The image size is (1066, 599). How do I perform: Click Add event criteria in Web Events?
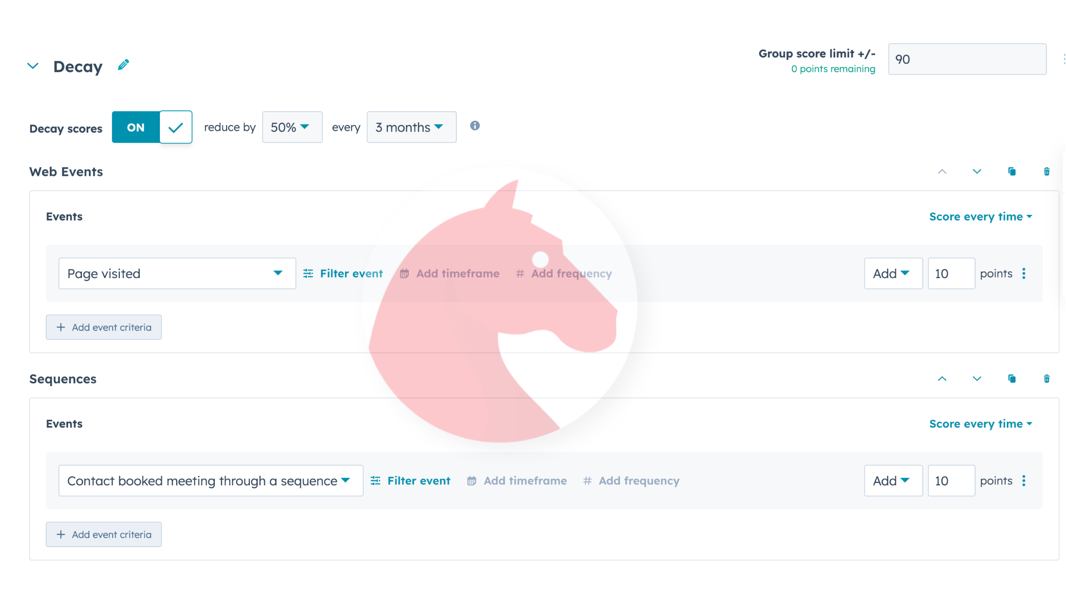pos(104,327)
